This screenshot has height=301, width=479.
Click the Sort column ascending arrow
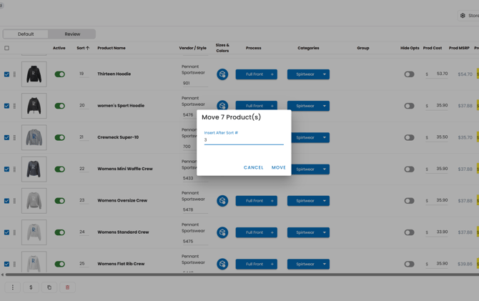tap(88, 48)
